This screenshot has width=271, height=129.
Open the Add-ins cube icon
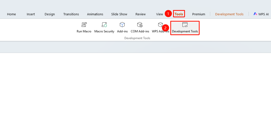tap(122, 25)
